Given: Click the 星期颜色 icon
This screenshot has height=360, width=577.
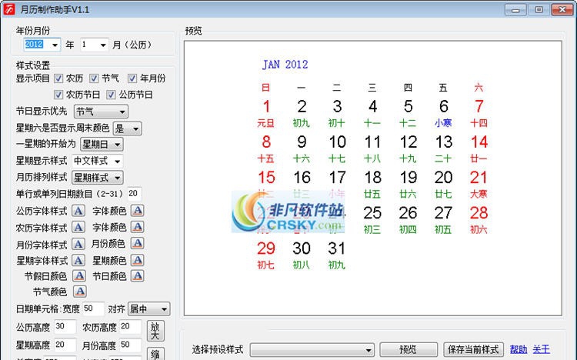Looking at the screenshot, I should [137, 260].
